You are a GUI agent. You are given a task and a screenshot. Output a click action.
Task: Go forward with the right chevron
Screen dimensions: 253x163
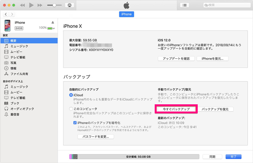[12, 14]
